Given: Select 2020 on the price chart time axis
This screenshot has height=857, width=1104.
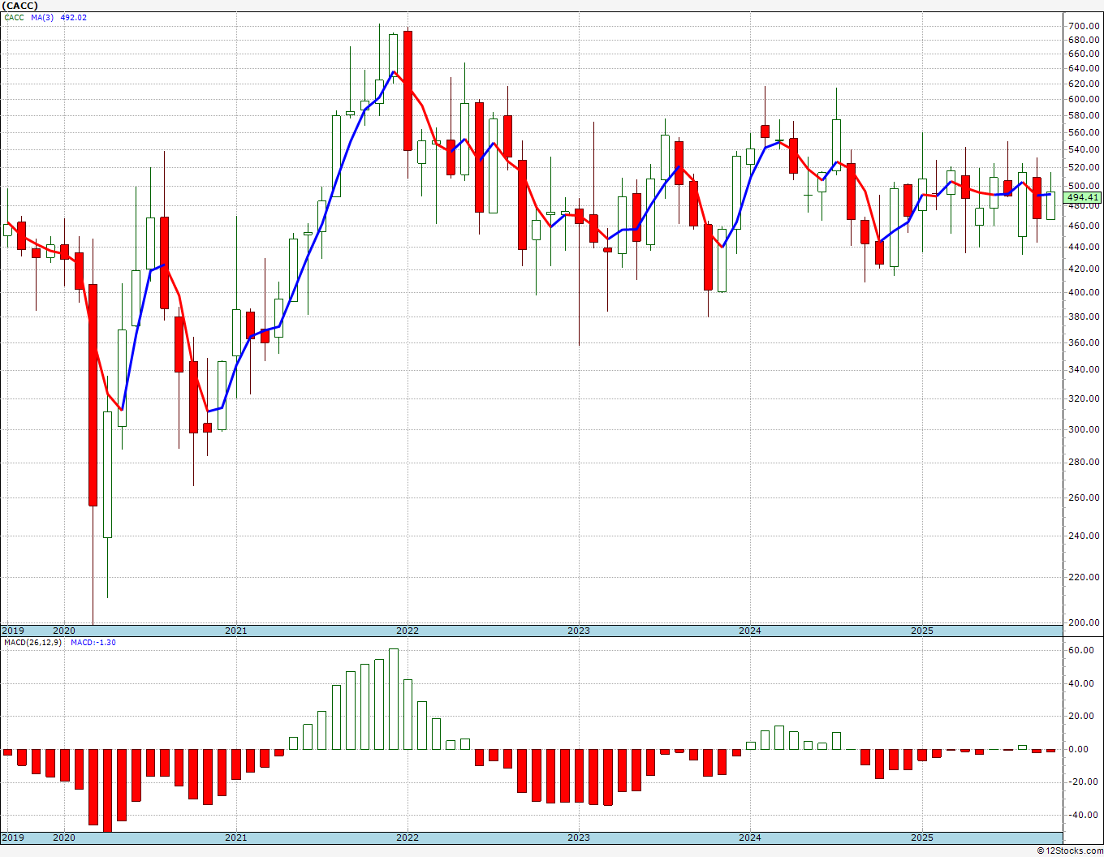Looking at the screenshot, I should point(64,631).
